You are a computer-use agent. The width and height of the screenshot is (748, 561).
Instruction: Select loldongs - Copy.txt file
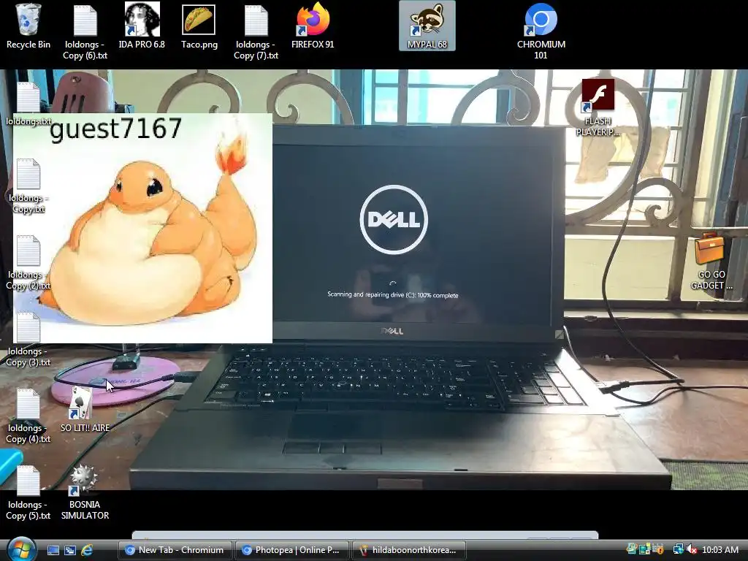(28, 186)
